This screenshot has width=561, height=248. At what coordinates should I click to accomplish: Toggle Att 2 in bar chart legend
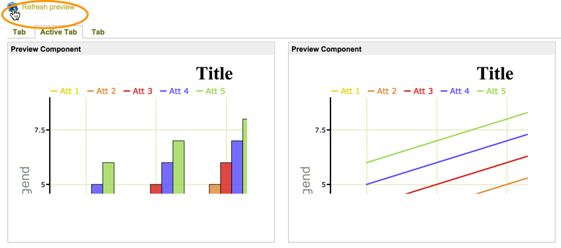point(101,91)
